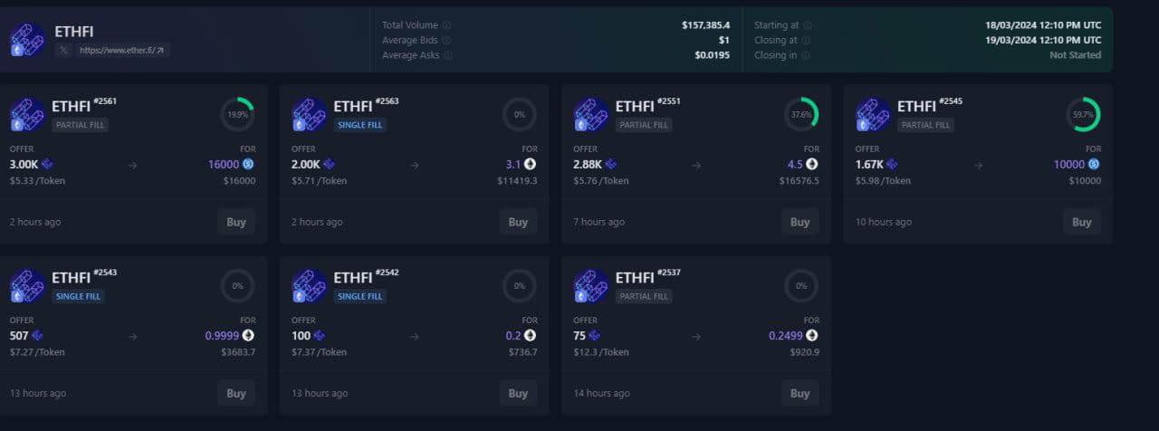The image size is (1159, 431).
Task: Buy the 507 token offer #2543
Action: 236,393
